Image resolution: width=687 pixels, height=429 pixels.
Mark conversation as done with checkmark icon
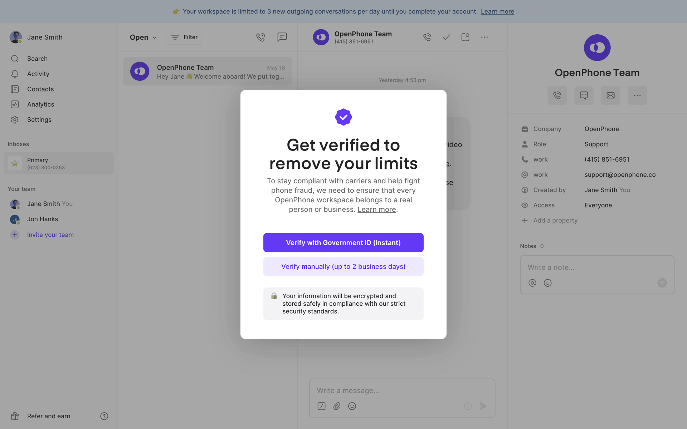446,37
